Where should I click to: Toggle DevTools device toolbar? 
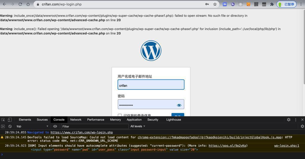(10, 120)
